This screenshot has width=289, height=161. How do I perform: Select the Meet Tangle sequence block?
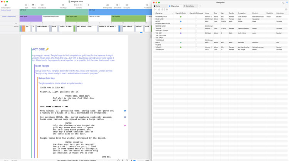(x=31, y=19)
